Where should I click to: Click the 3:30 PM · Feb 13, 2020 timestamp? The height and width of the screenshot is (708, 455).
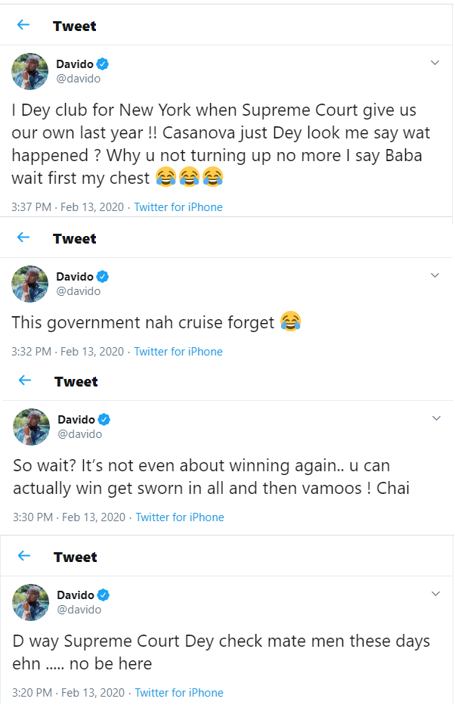69,517
